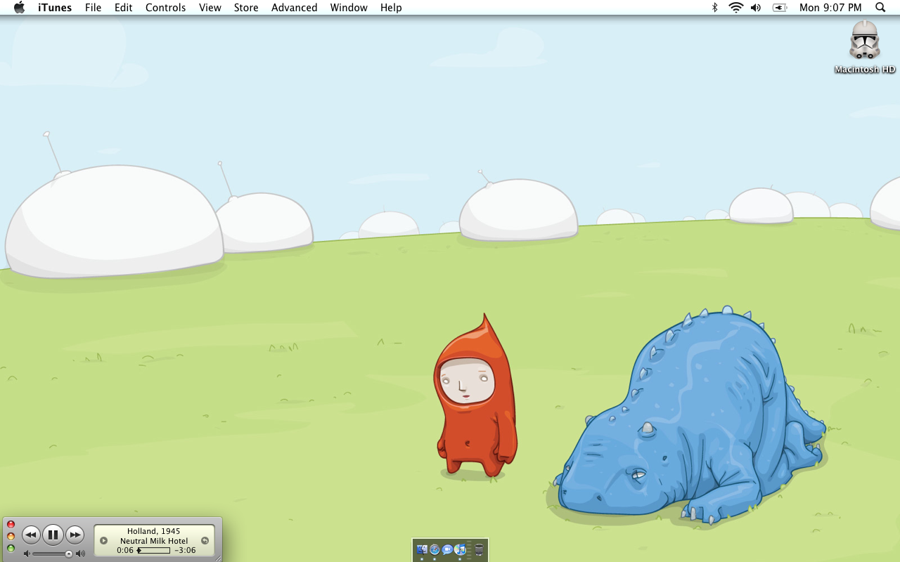Screen dimensions: 900x562
Task: Skip forward to the next track
Action: tap(75, 535)
